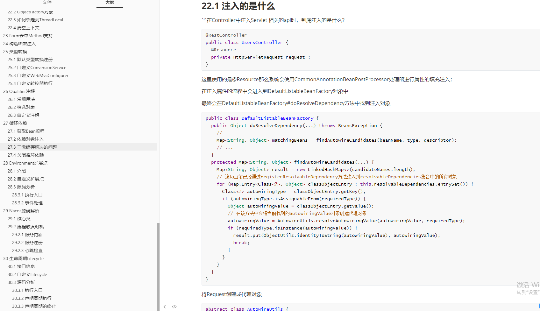540x311 pixels.
Task: Go to 29 Nacos源码解析
Action: pyautogui.click(x=21, y=211)
